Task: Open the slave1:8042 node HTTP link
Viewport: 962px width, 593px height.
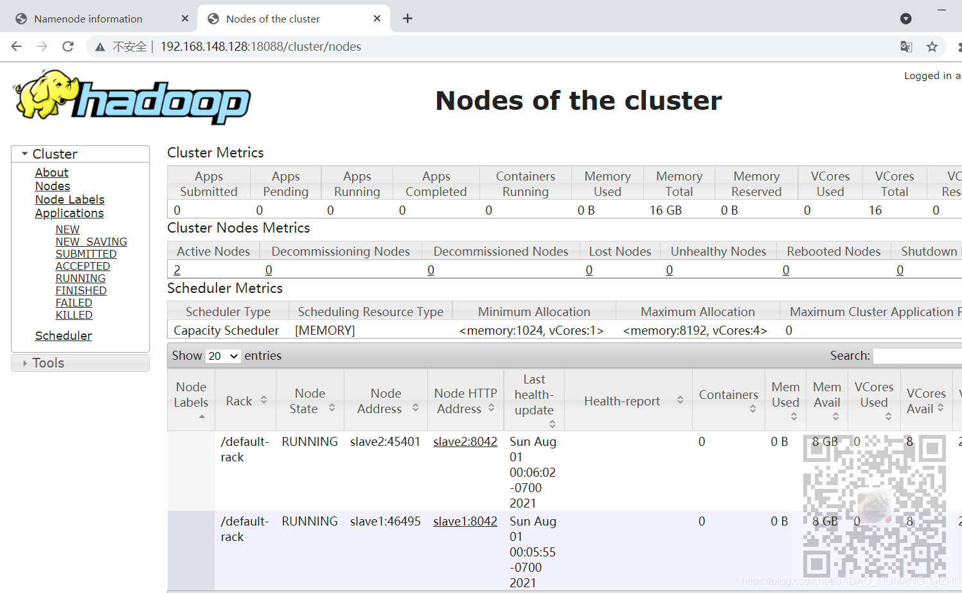Action: 465,522
